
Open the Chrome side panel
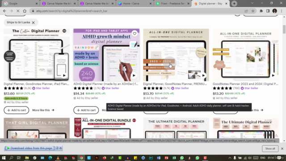(x=268, y=11)
